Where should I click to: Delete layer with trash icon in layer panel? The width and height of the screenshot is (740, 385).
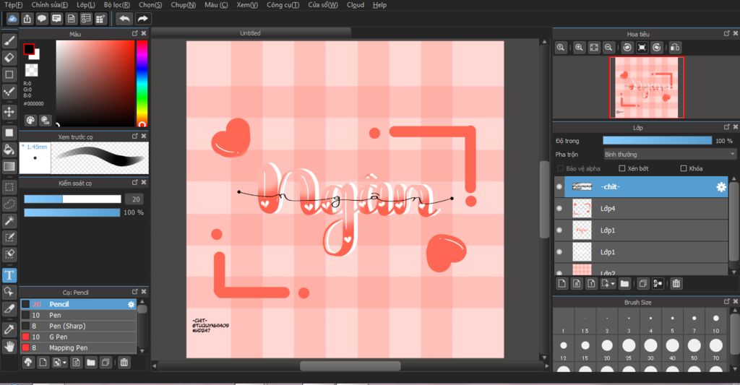676,284
